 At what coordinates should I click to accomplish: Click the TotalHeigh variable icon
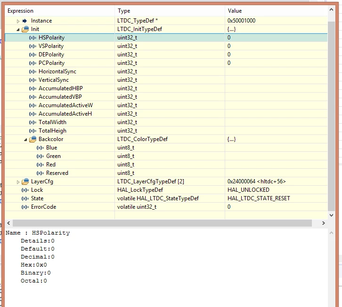click(x=33, y=131)
